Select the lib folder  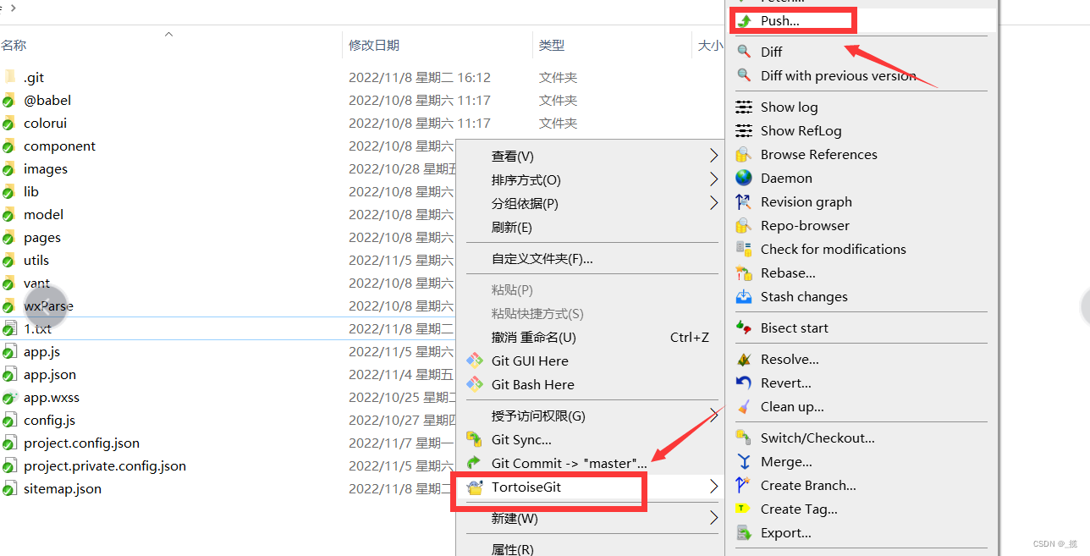click(31, 191)
